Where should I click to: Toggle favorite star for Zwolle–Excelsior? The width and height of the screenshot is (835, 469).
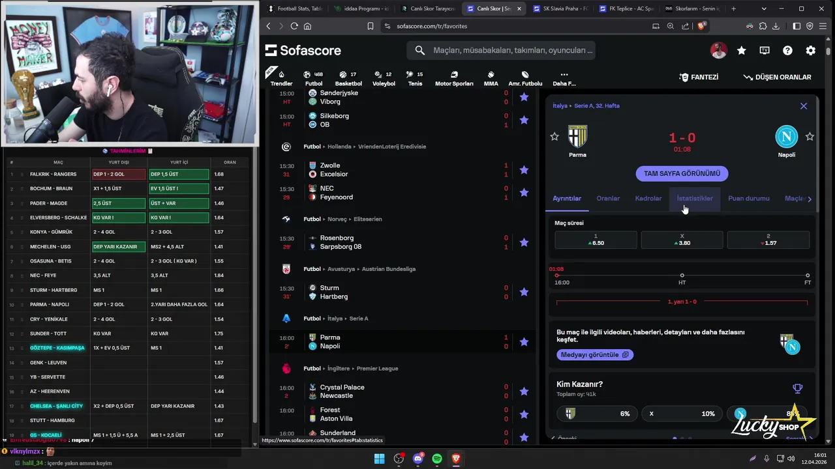click(524, 170)
